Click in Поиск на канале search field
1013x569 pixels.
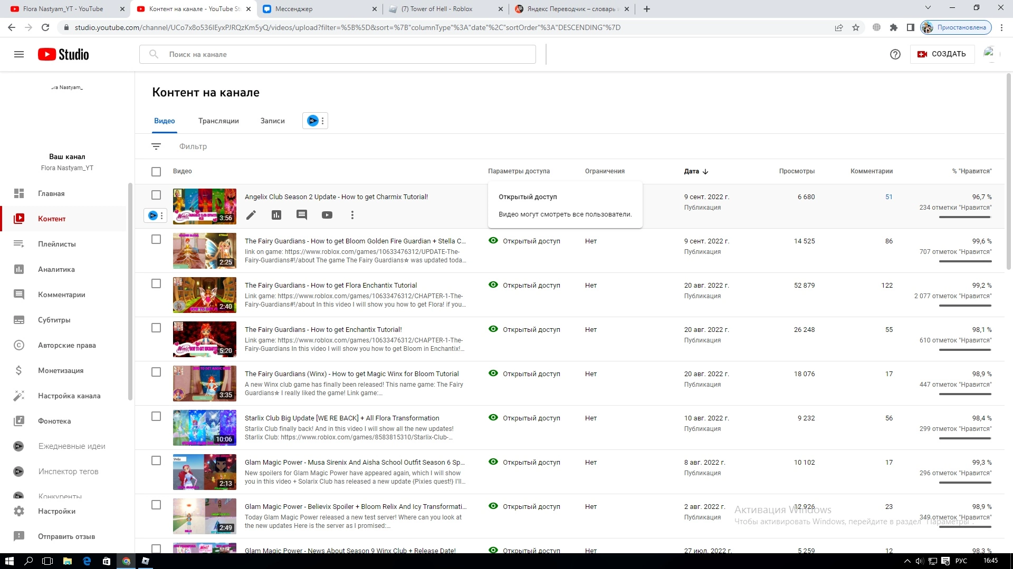(x=338, y=54)
